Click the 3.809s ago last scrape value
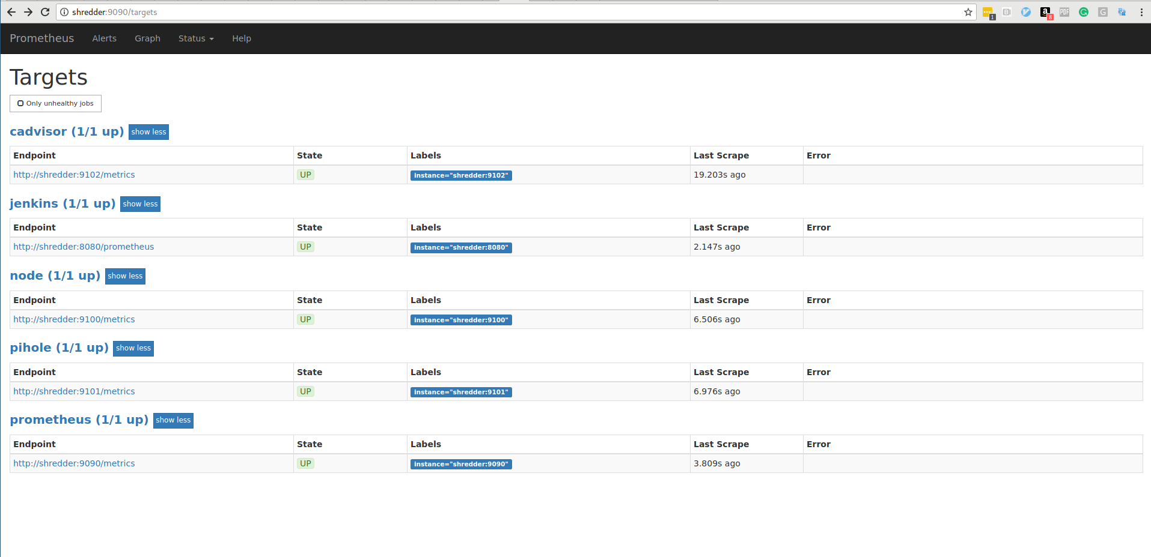 [716, 463]
